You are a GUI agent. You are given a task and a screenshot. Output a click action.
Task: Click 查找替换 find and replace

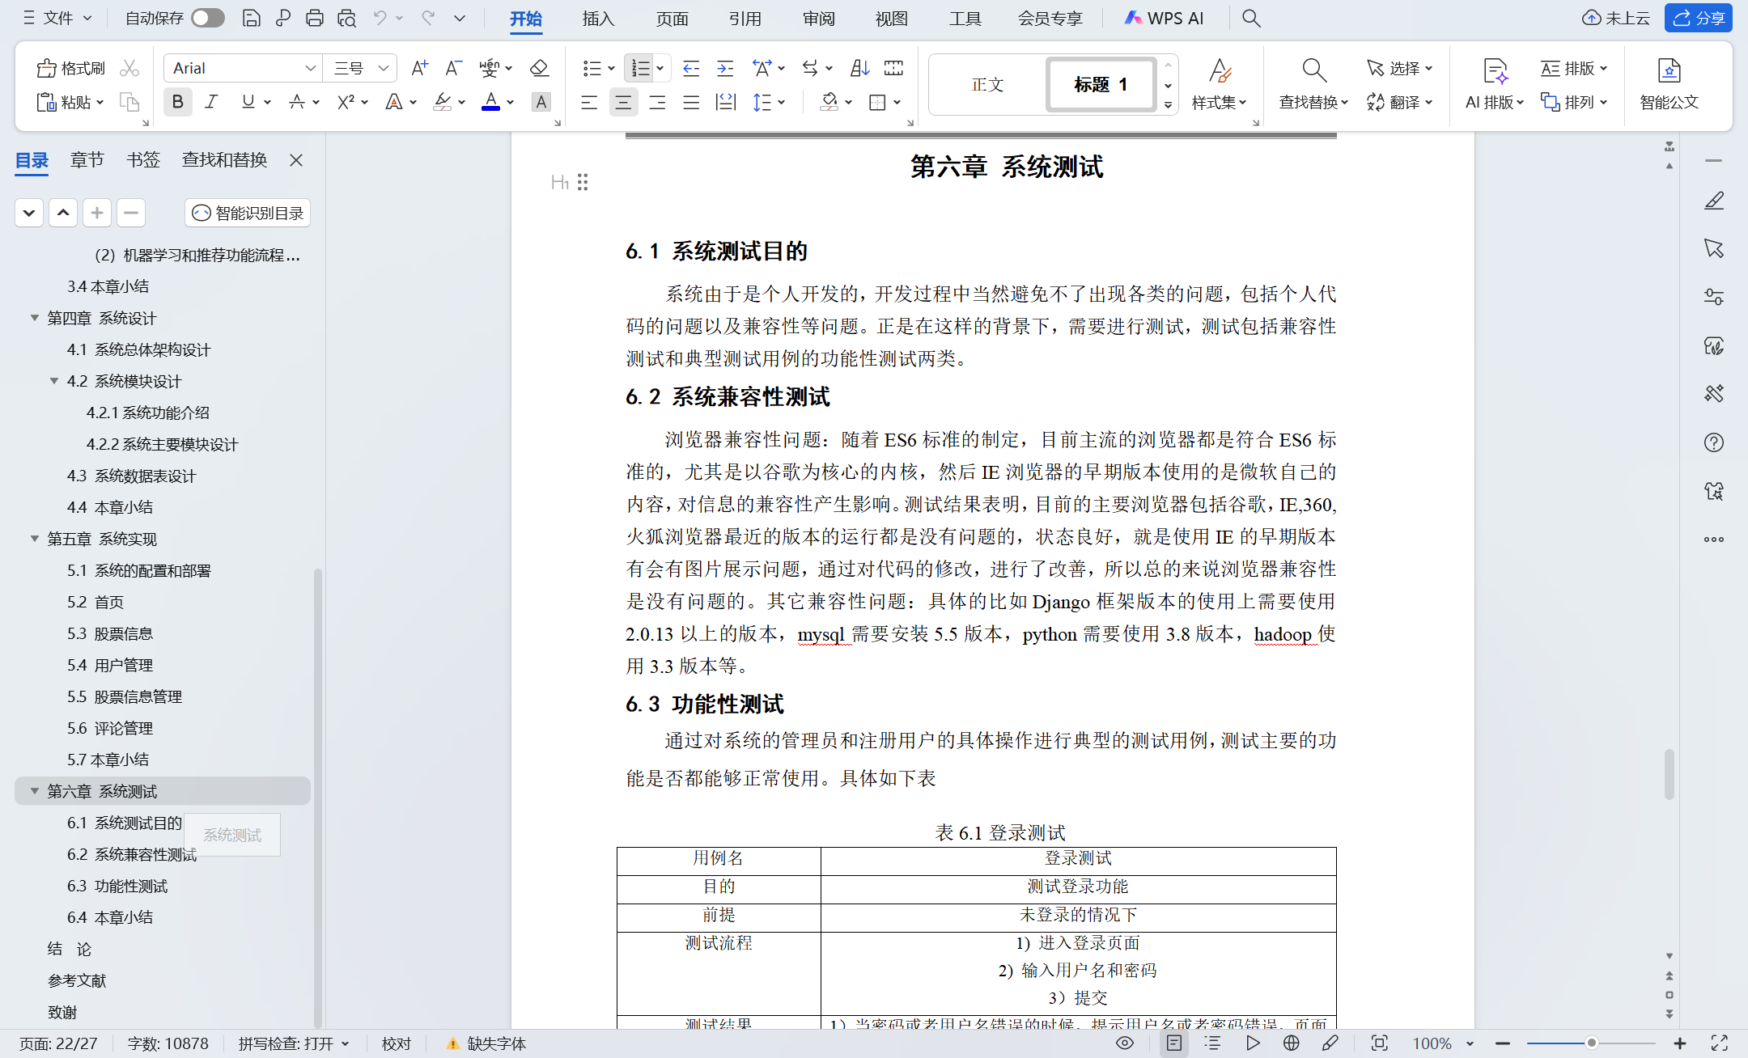[1313, 84]
